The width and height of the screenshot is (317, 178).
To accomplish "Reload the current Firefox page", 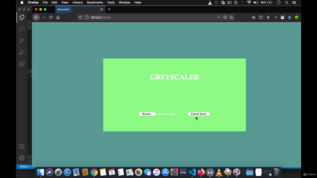I will click(x=51, y=18).
